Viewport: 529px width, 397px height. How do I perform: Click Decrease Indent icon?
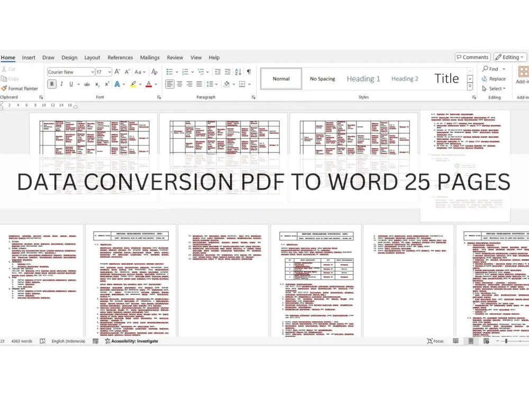coord(218,71)
